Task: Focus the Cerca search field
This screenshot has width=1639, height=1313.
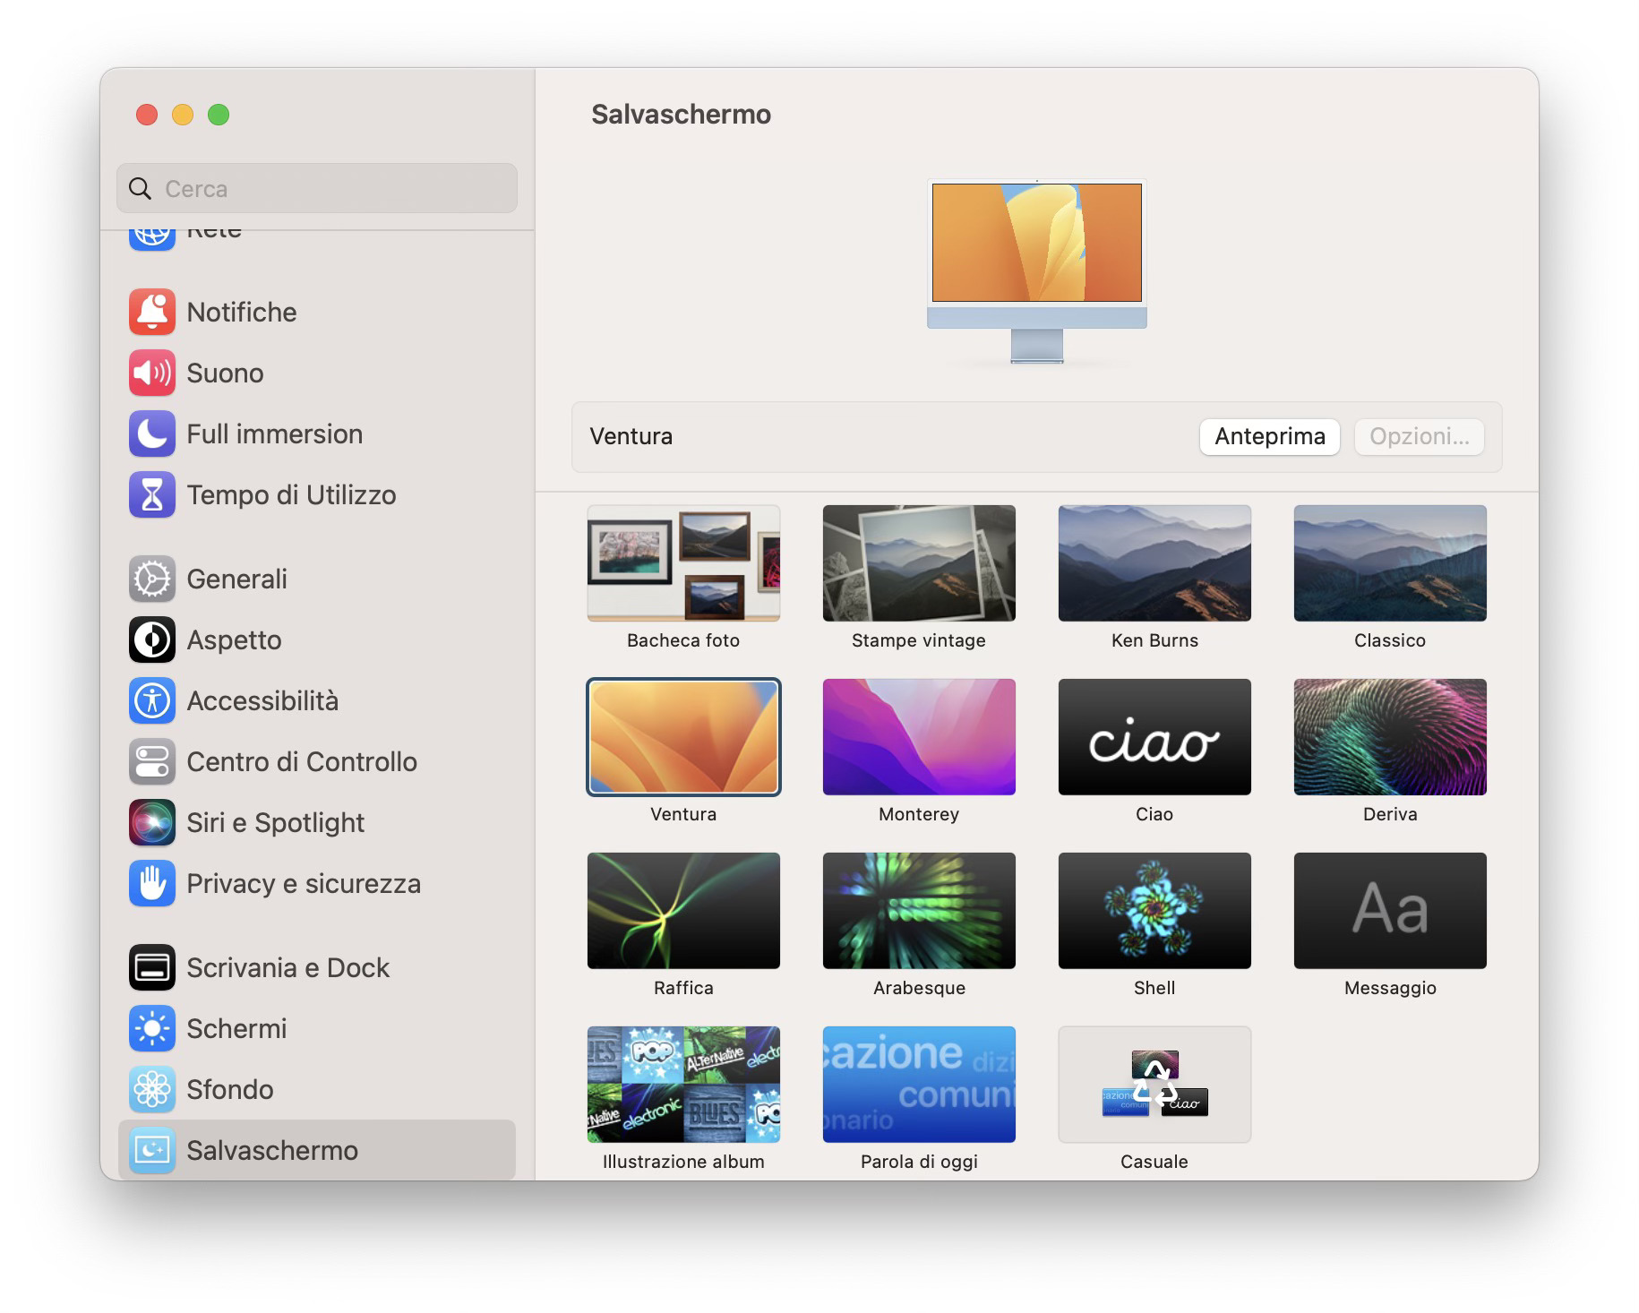Action: coord(317,188)
